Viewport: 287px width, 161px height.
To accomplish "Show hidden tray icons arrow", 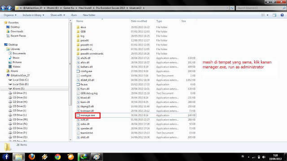I will pos(248,157).
